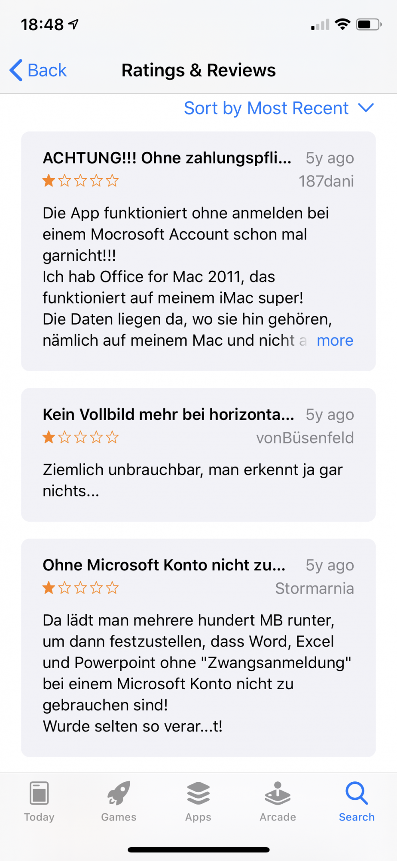Tap the Search magnifier icon

(357, 793)
